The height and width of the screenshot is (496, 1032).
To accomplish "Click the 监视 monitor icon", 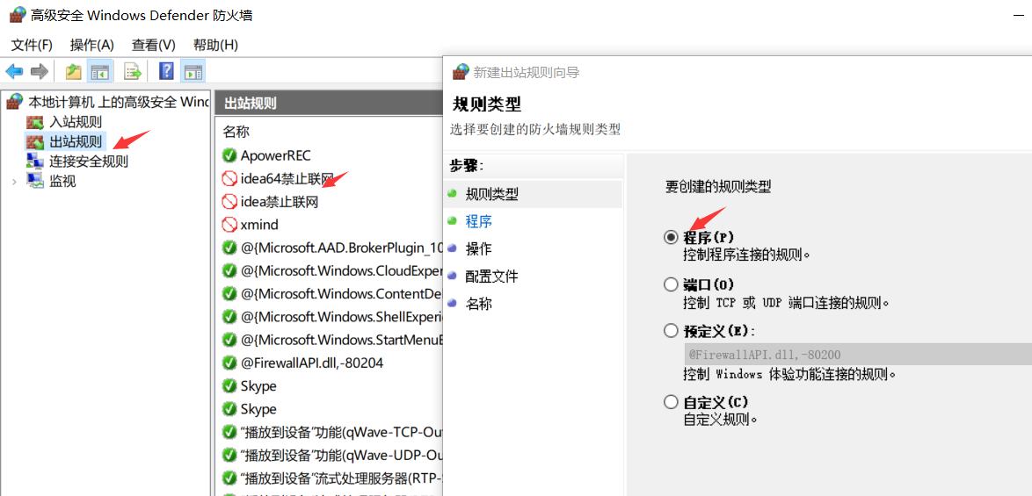I will (x=33, y=181).
